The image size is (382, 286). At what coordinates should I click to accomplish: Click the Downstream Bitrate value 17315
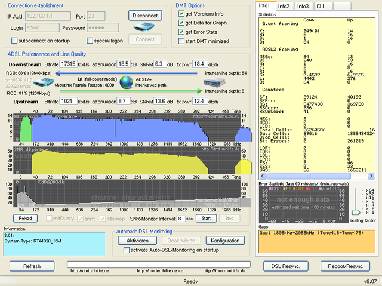point(69,64)
